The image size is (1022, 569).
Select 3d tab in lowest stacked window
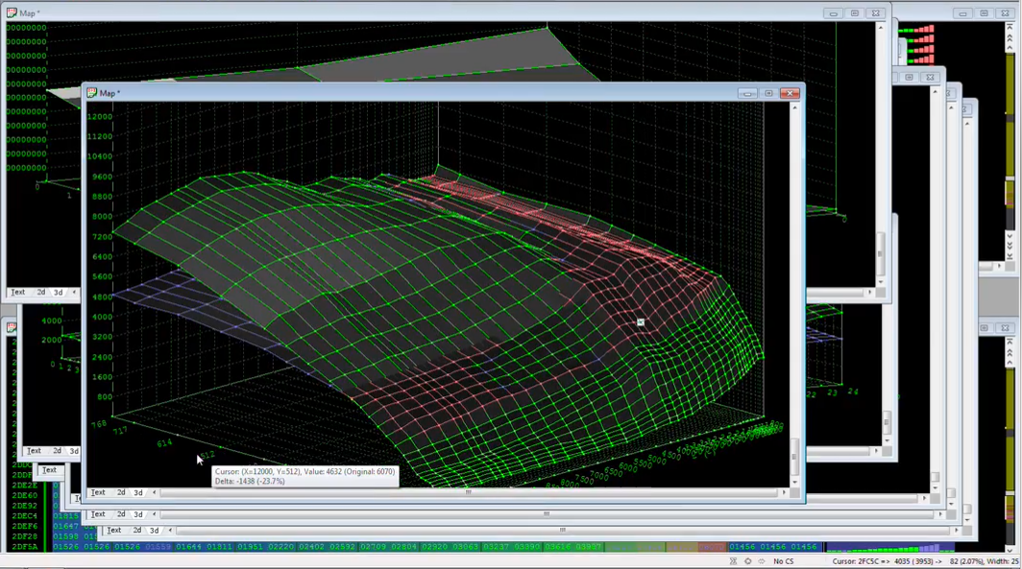point(155,531)
